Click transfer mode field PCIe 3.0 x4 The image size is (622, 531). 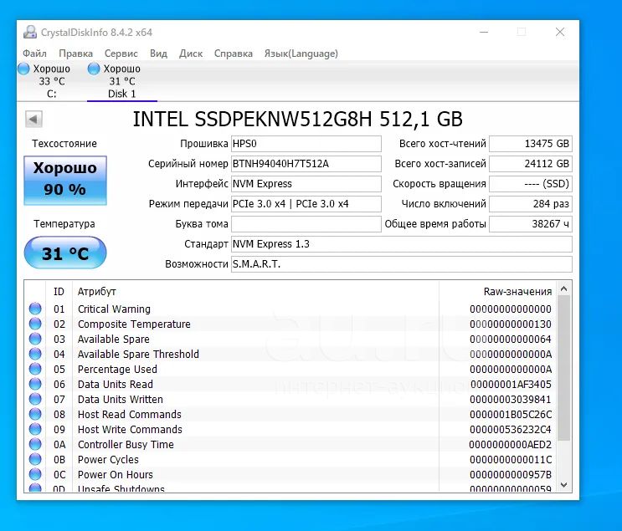[x=306, y=204]
